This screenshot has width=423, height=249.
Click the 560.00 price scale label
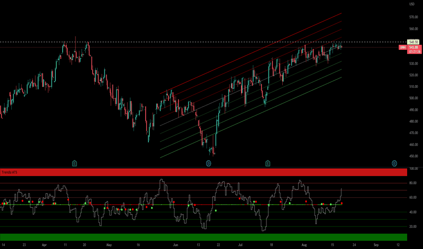point(413,29)
